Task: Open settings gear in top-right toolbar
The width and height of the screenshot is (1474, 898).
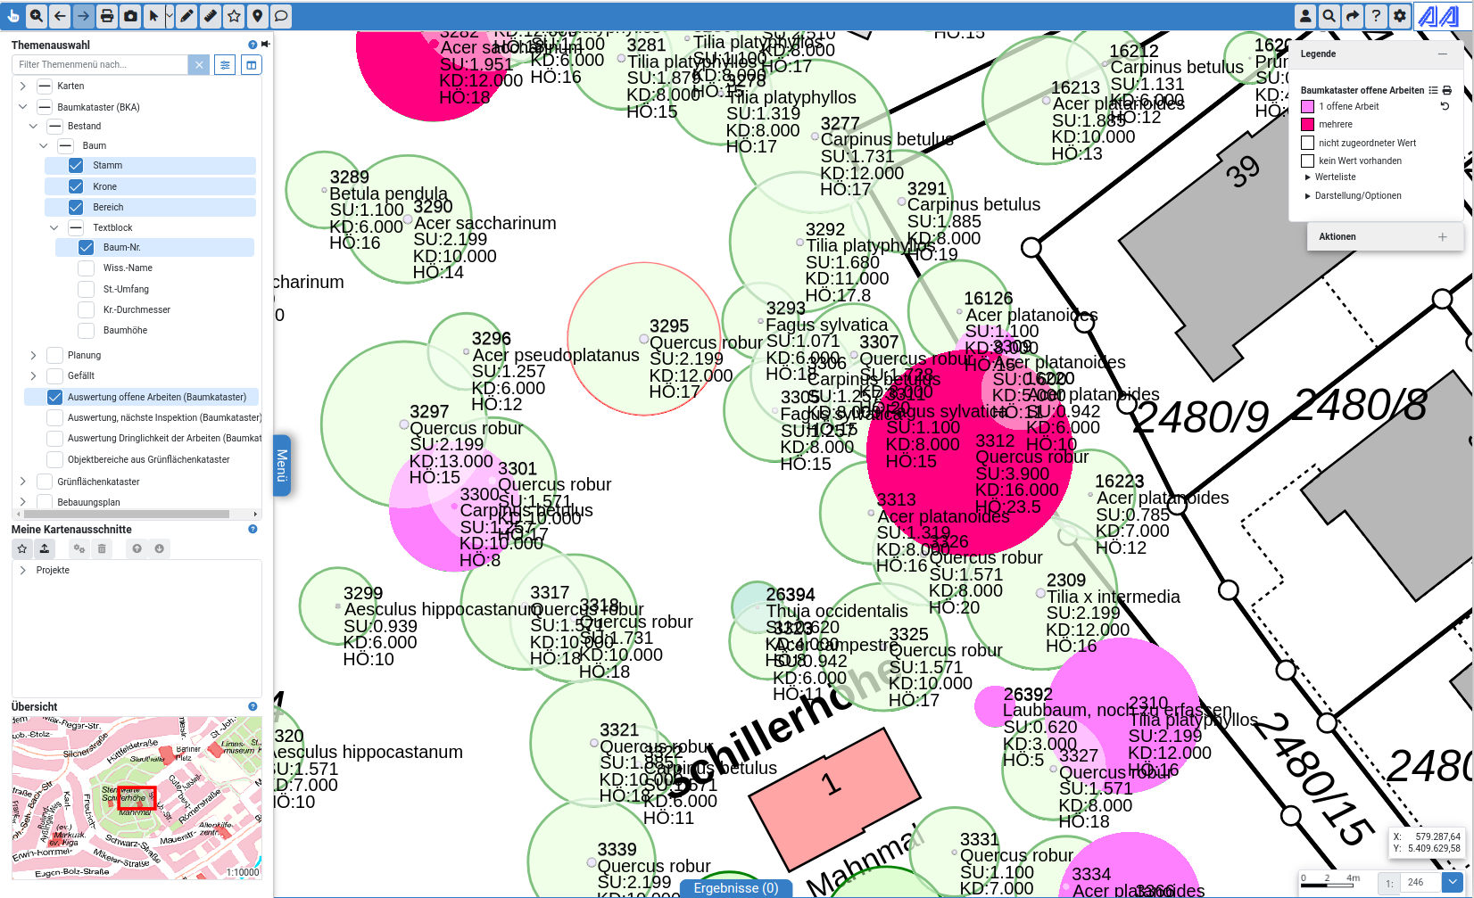Action: tap(1399, 16)
